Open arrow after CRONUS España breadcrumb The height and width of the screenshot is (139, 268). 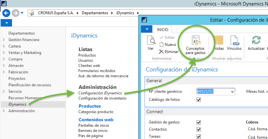coord(78,13)
